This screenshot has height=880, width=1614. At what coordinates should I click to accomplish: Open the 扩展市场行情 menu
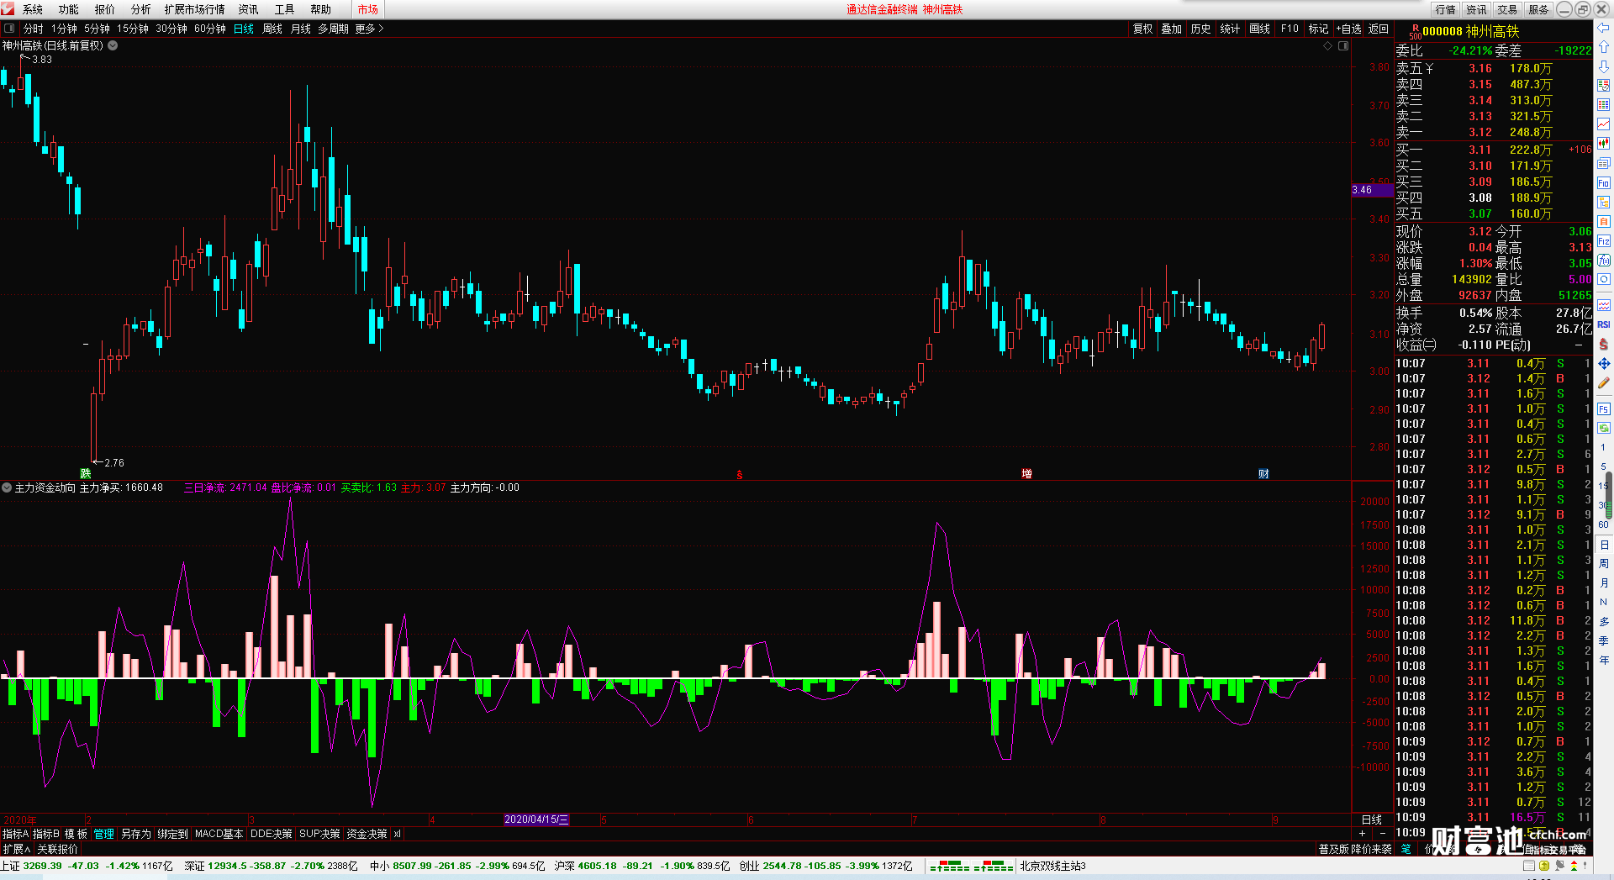(195, 9)
